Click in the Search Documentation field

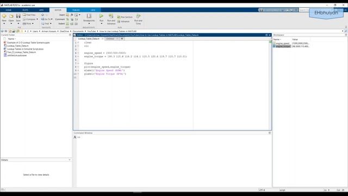pyautogui.click(x=304, y=10)
